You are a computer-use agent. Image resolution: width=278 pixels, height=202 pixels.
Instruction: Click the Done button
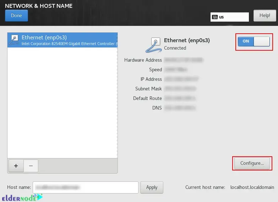click(x=16, y=15)
